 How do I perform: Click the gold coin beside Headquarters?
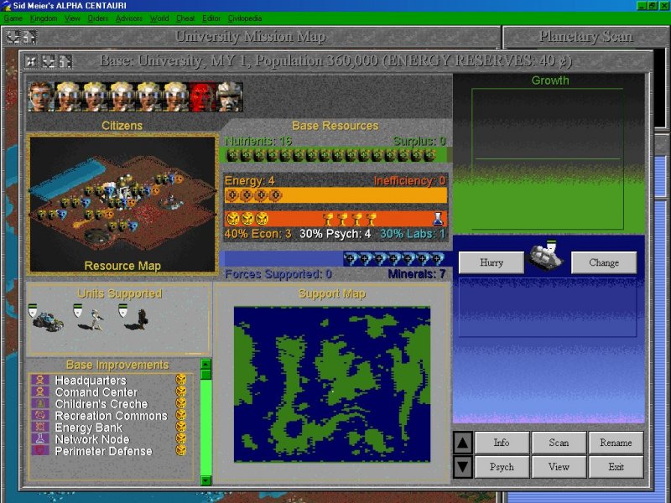(x=181, y=380)
